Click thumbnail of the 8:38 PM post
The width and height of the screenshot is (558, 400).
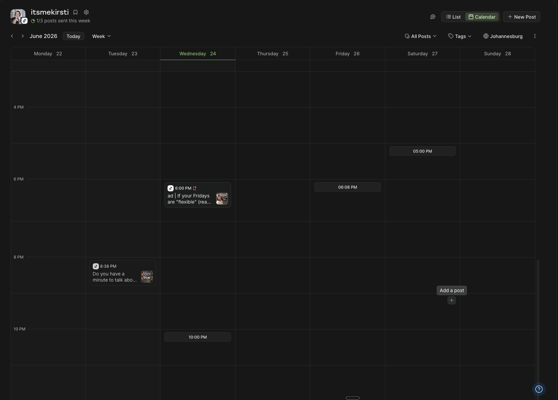click(x=147, y=277)
